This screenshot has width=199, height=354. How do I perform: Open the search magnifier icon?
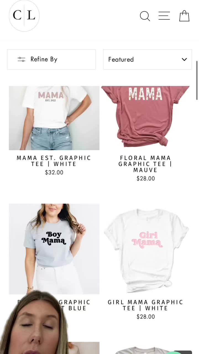(x=145, y=16)
